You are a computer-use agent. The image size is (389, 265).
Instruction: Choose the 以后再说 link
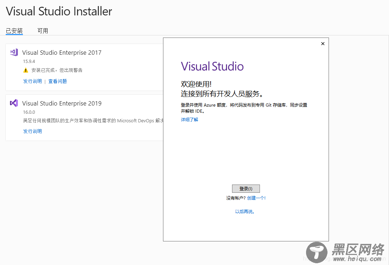tap(245, 212)
